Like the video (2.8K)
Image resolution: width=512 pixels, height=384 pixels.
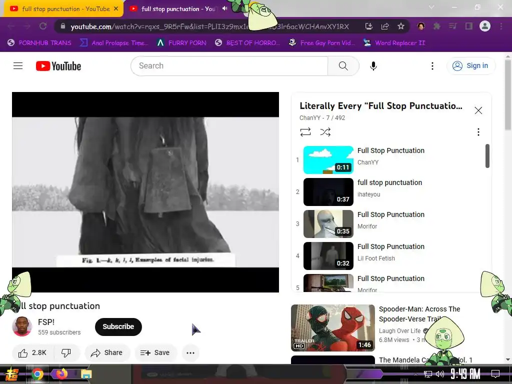pyautogui.click(x=32, y=352)
